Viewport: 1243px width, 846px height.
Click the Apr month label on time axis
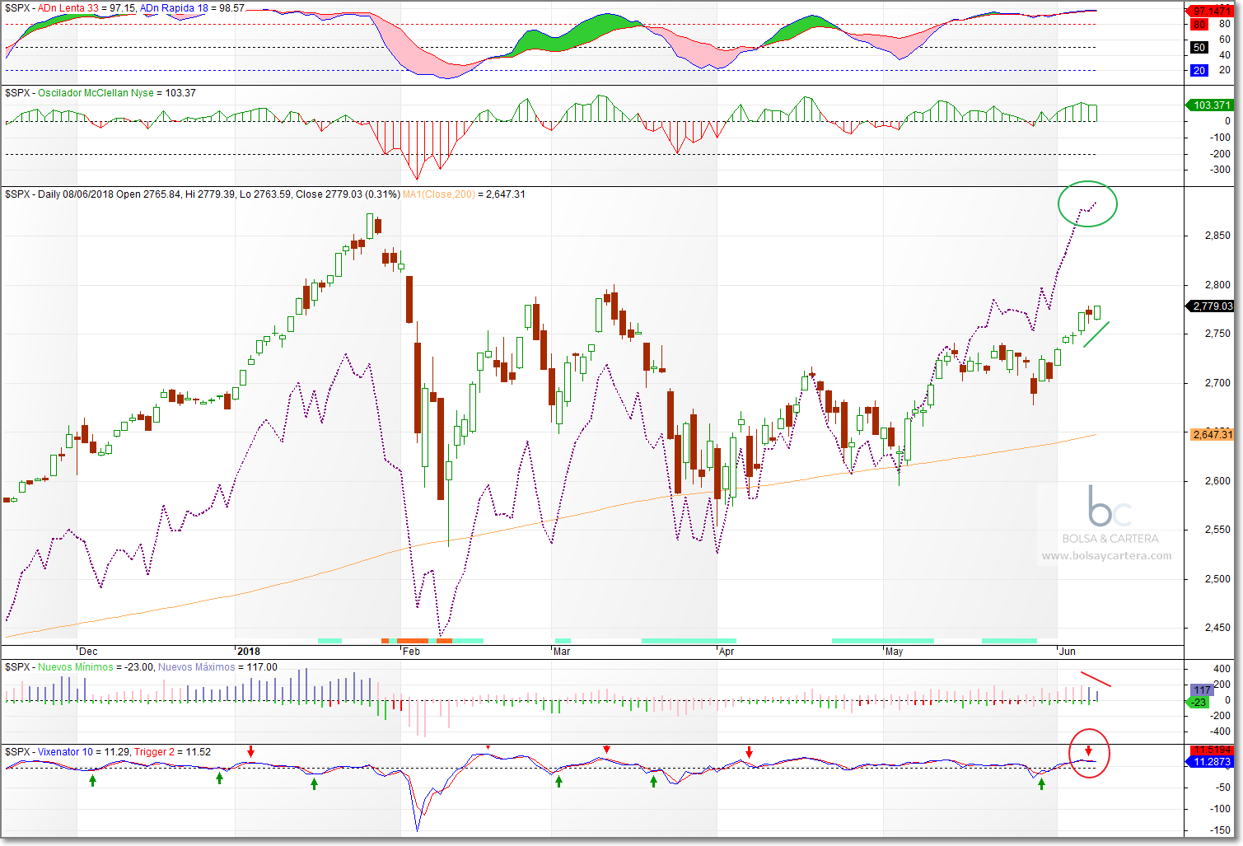coord(727,652)
